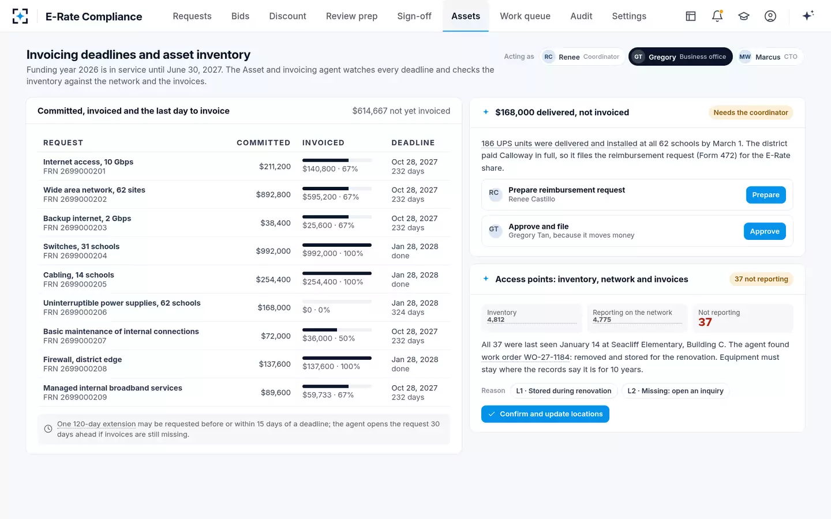This screenshot has height=519, width=831.
Task: Open the Review prep tab
Action: [351, 16]
